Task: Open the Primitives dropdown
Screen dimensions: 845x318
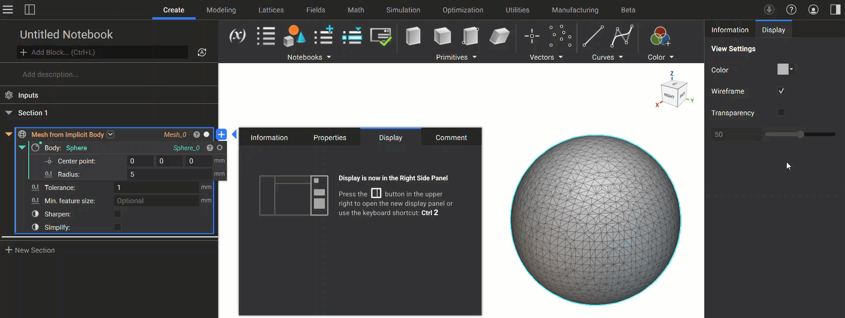Action: (x=456, y=57)
